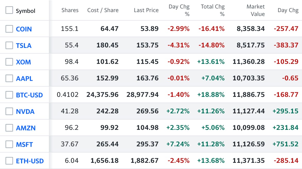Tick the MSFT row checkbox
The width and height of the screenshot is (302, 169).
(9, 144)
